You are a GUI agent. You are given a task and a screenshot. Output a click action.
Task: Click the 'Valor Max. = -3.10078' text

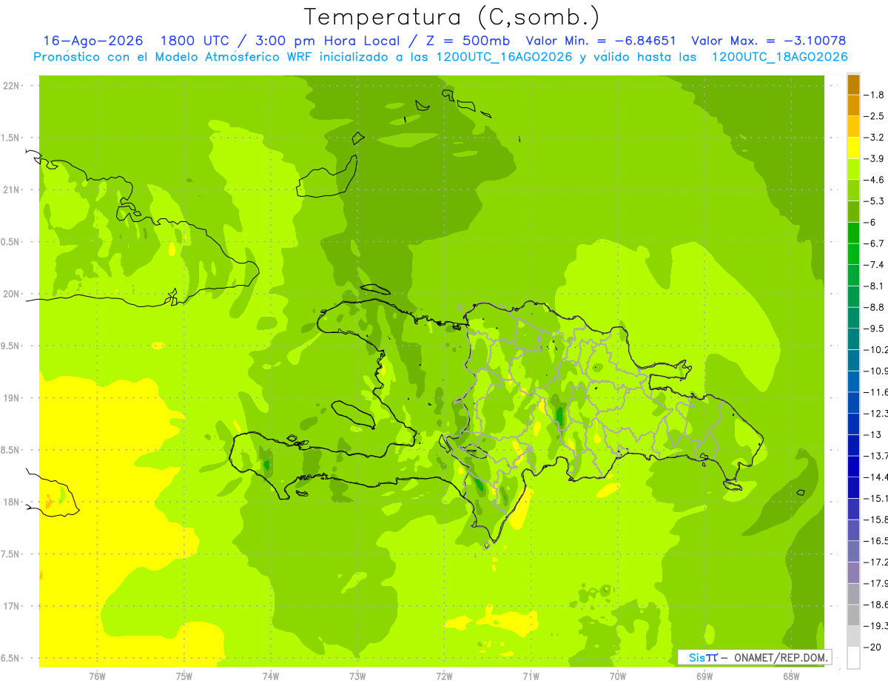pyautogui.click(x=768, y=41)
